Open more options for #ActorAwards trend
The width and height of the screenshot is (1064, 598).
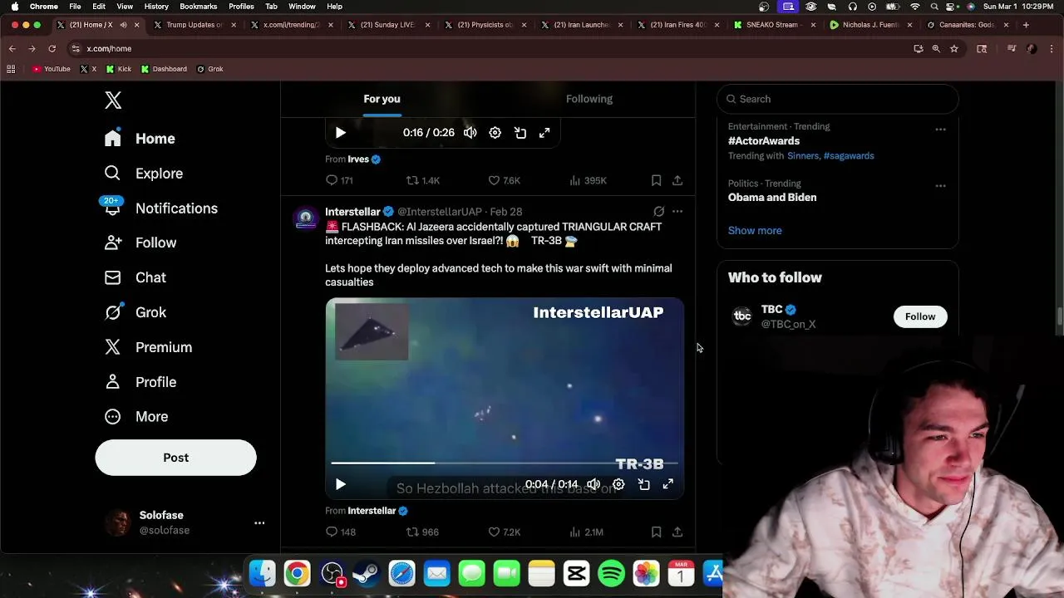pyautogui.click(x=940, y=130)
